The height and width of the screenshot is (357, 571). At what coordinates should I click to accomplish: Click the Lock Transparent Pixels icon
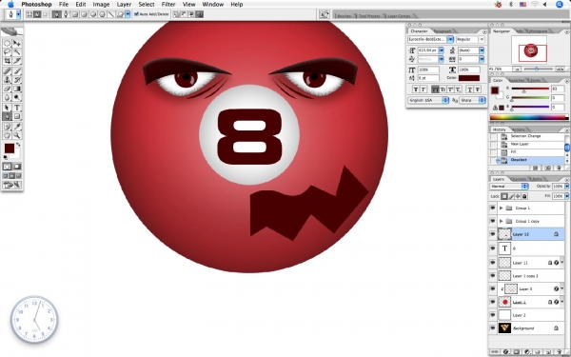click(x=504, y=196)
